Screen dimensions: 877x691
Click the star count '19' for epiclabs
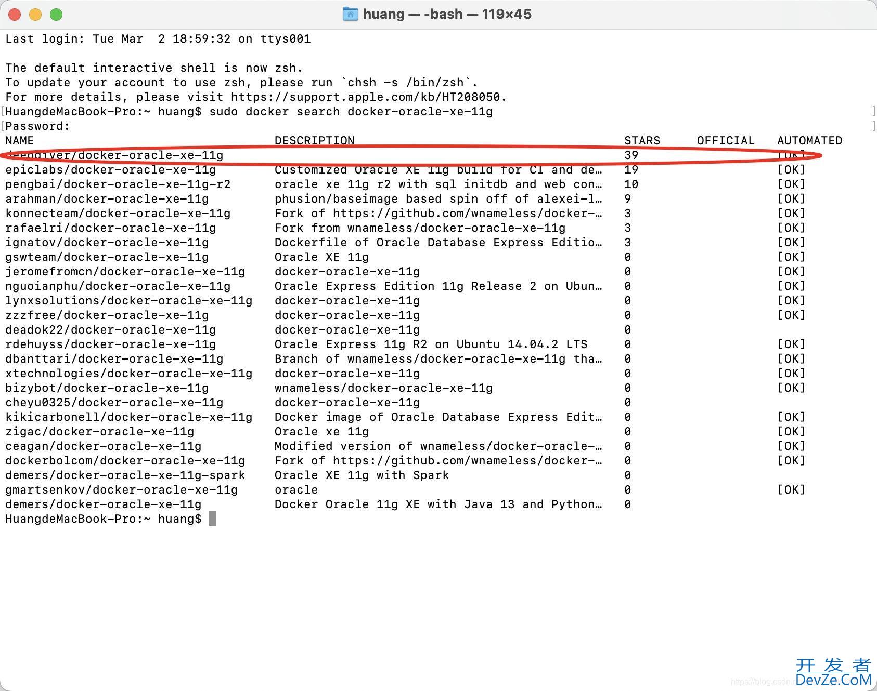(631, 169)
